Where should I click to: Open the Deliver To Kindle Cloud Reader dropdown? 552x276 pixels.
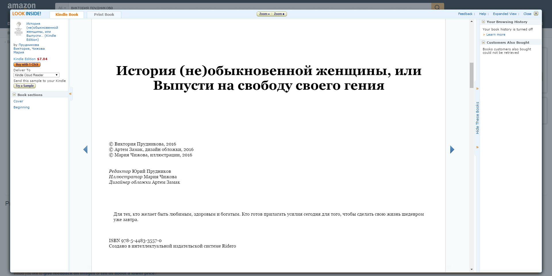37,75
